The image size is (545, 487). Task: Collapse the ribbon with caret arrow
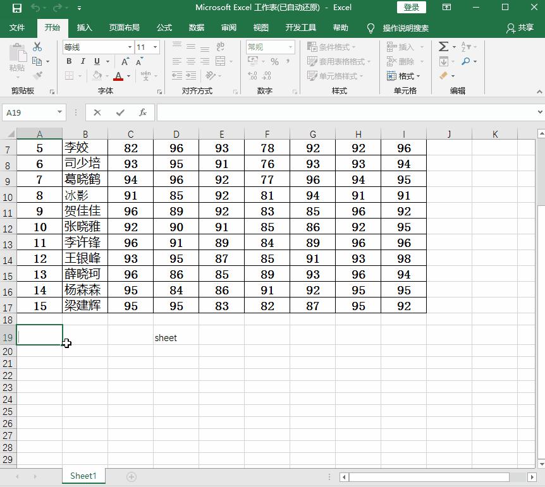pyautogui.click(x=539, y=92)
